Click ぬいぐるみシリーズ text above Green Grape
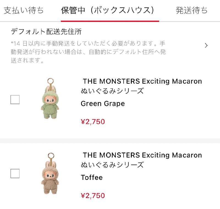220x209 pixels. (x=112, y=91)
